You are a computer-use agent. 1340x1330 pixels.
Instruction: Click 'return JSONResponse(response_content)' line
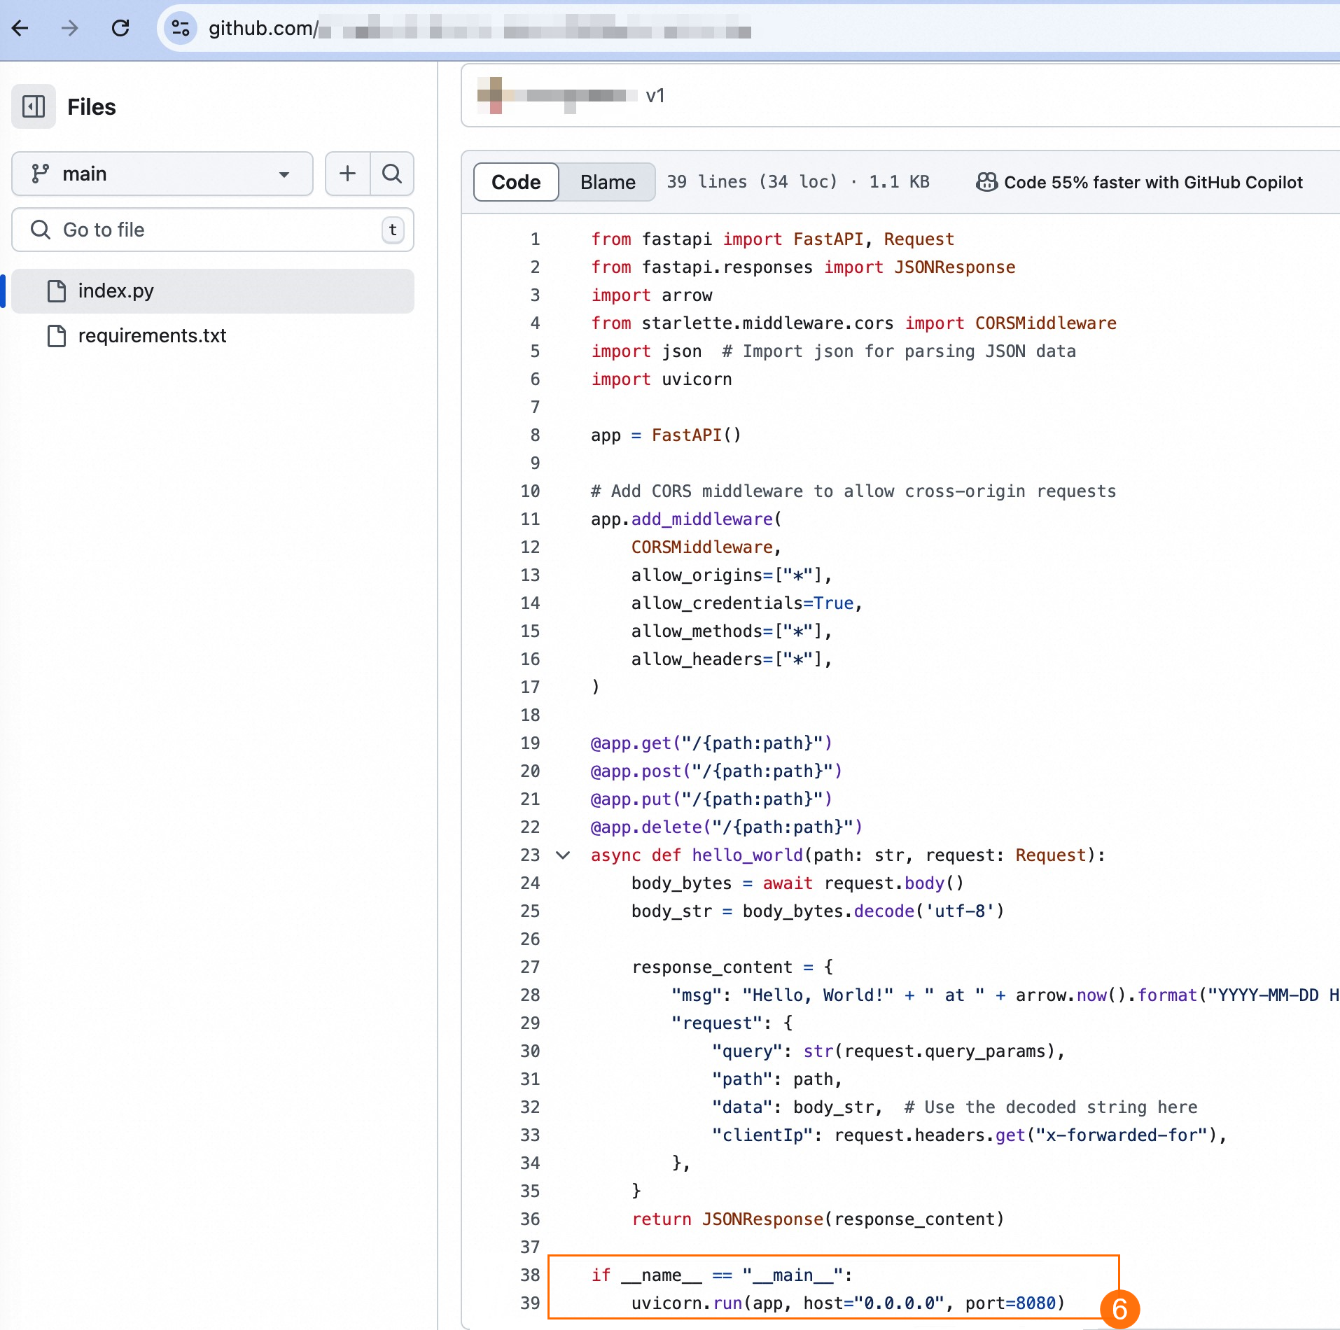tap(818, 1219)
